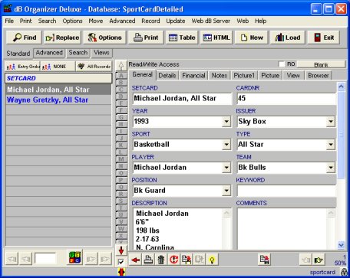This screenshot has width=350, height=278.
Task: Expand the ISSUER dropdown
Action: 331,122
